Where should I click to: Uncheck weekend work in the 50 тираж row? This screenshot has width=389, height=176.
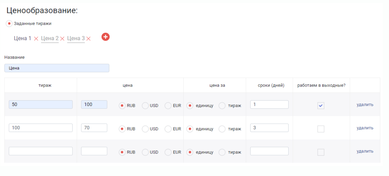pos(321,106)
